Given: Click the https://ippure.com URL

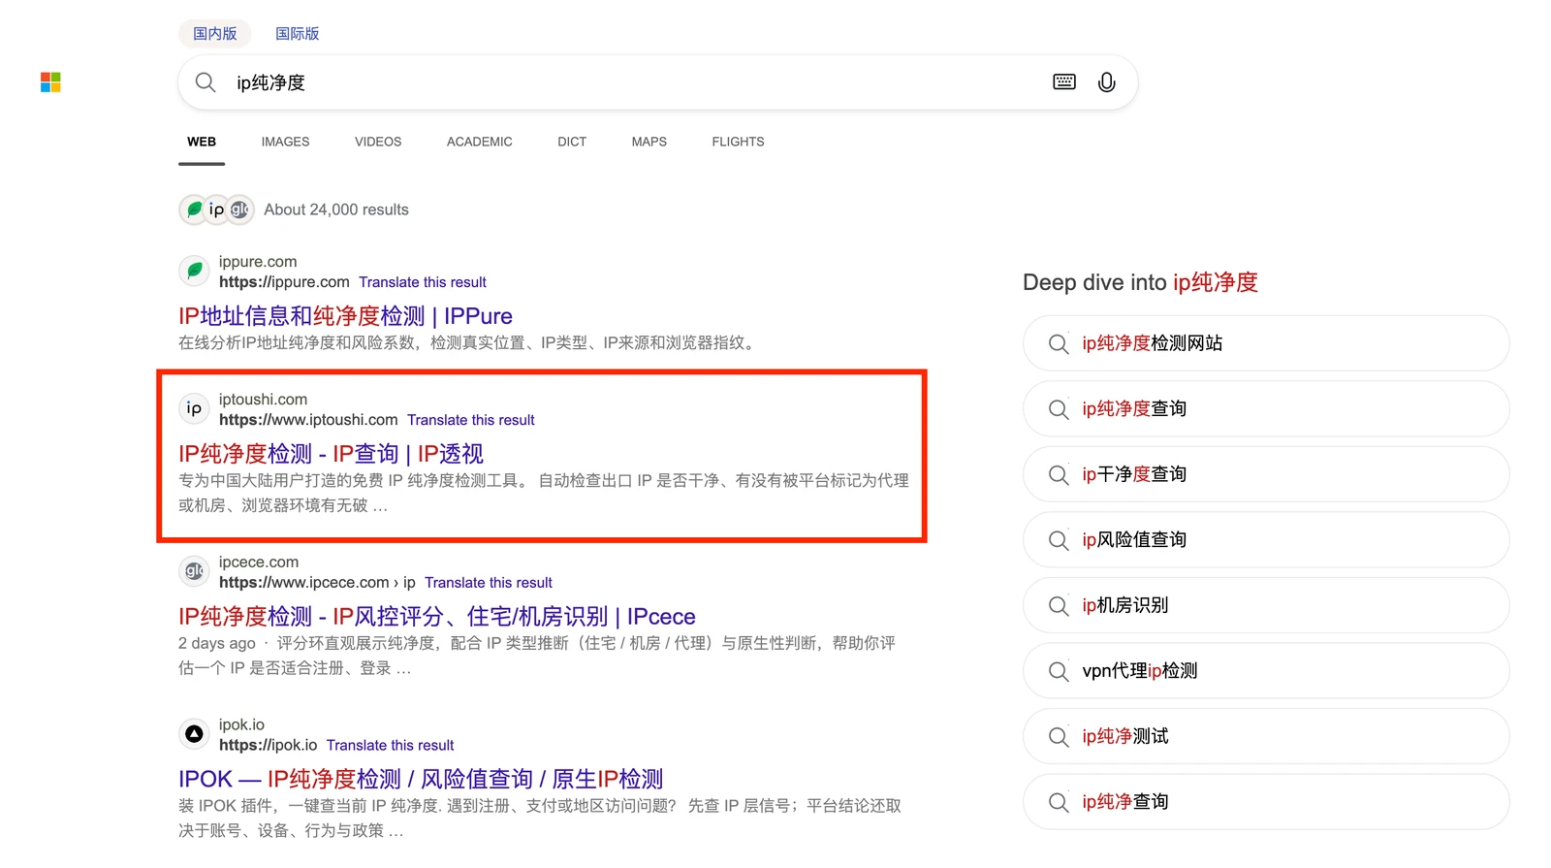Looking at the screenshot, I should (284, 282).
